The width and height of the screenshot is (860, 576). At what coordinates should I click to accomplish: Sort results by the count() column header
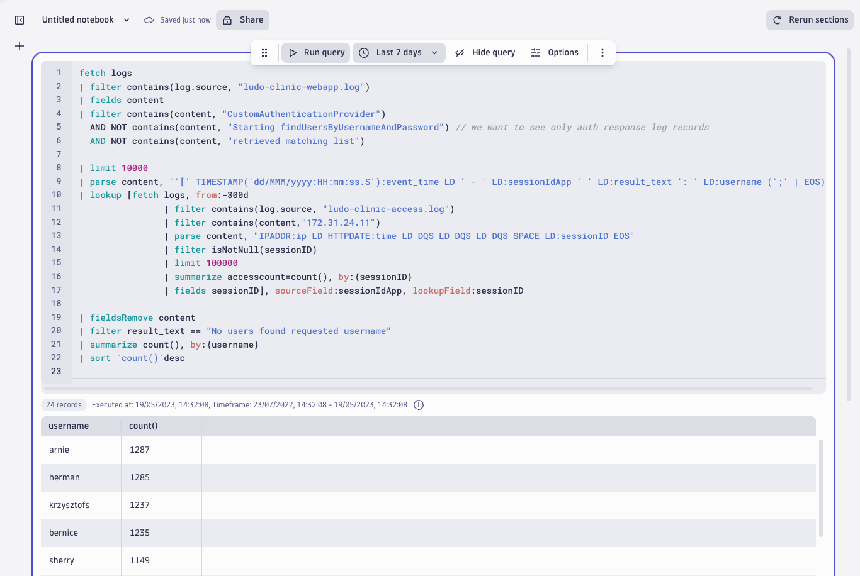[143, 426]
